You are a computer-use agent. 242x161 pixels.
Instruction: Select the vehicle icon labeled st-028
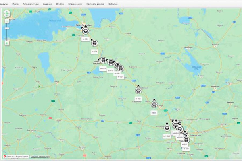coord(94,44)
